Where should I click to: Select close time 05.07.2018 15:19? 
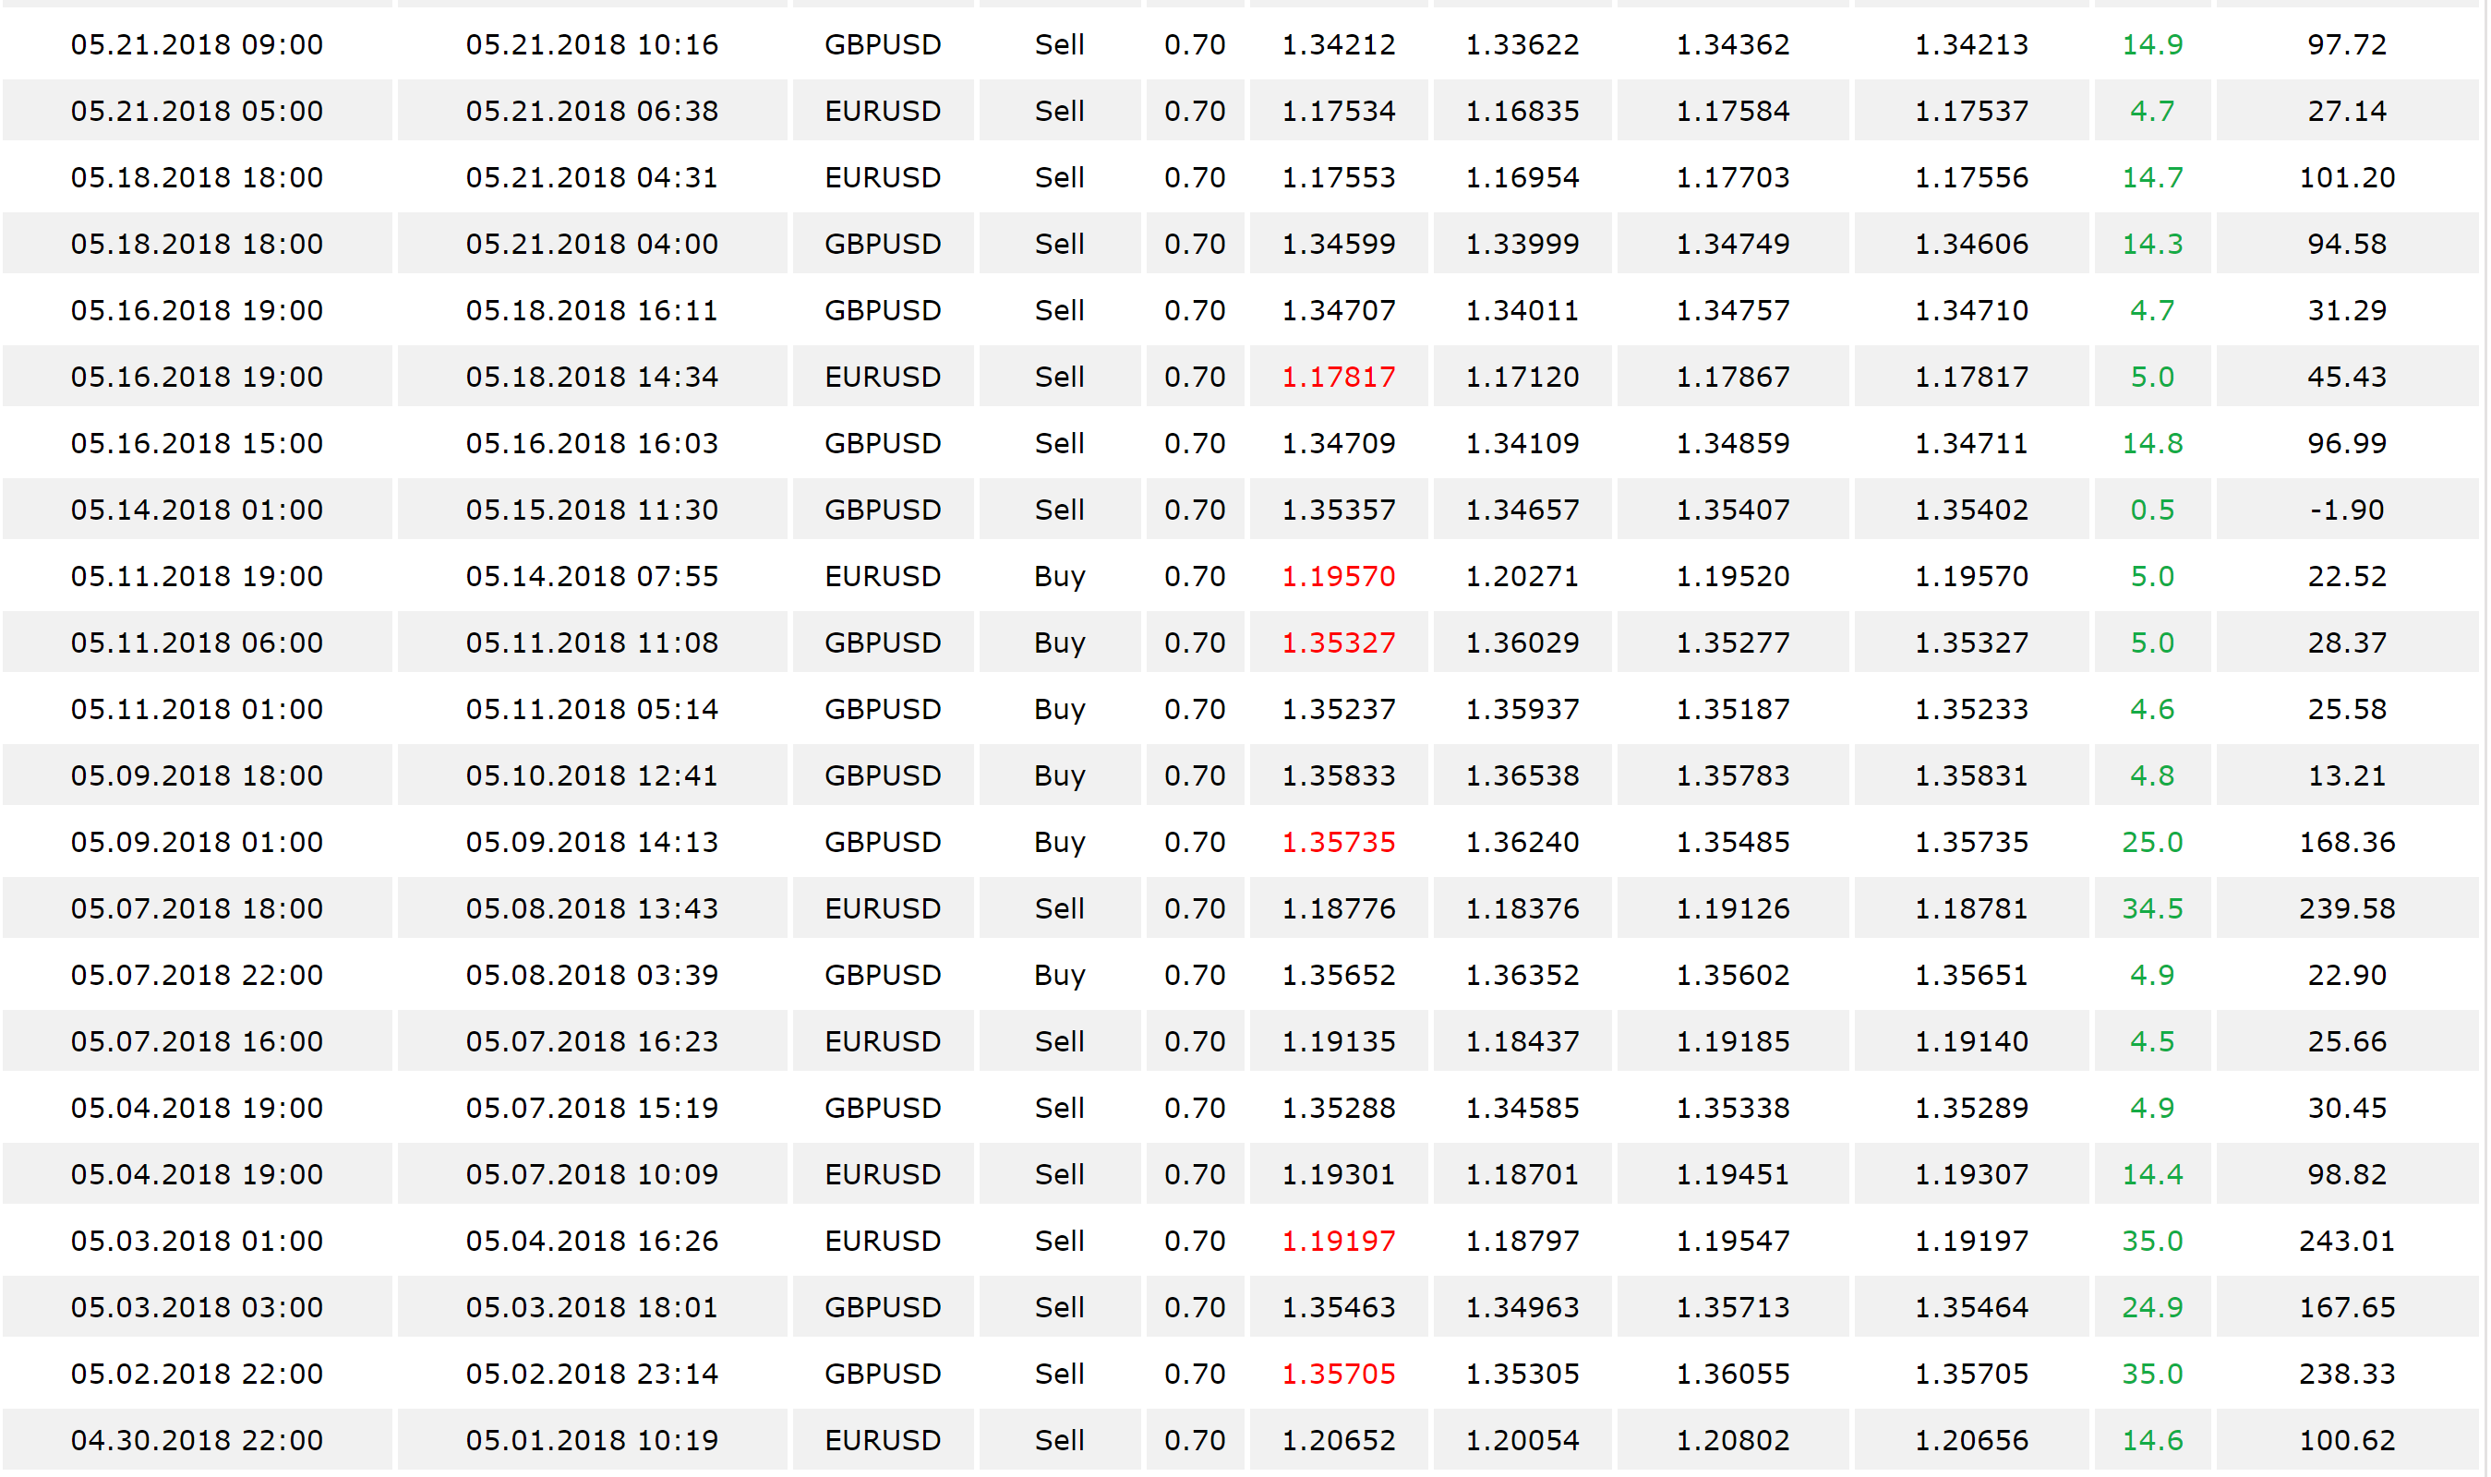point(592,1109)
